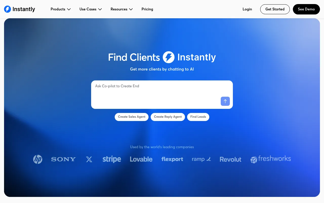Select the Find Leads chip

coord(198,117)
